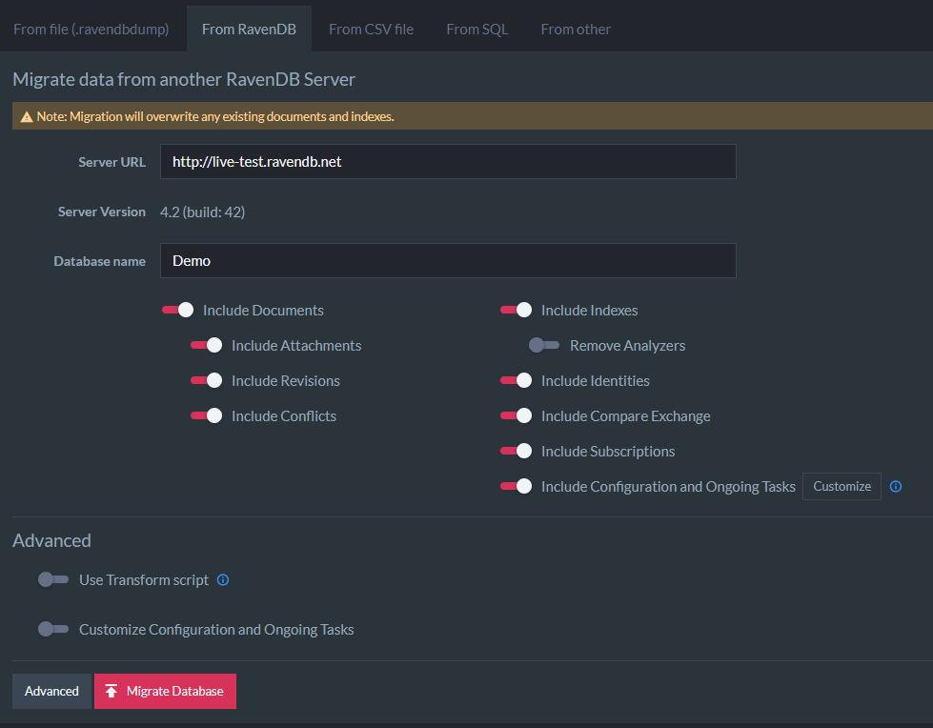Disable Include Attachments switch
This screenshot has height=728, width=933.
click(x=206, y=345)
